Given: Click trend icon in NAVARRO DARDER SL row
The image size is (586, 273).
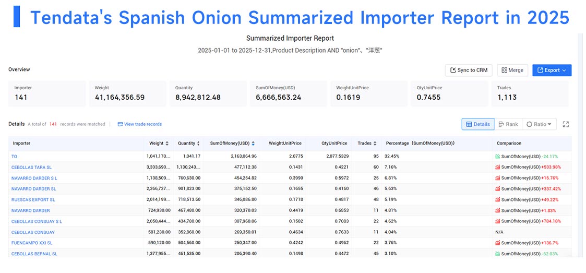Looking at the screenshot, I should [x=497, y=189].
